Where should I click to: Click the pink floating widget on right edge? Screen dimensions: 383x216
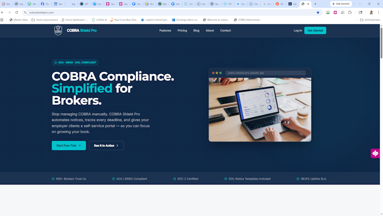375,153
